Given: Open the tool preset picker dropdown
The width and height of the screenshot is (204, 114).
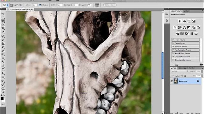Looking at the screenshot, I should coord(7,5).
